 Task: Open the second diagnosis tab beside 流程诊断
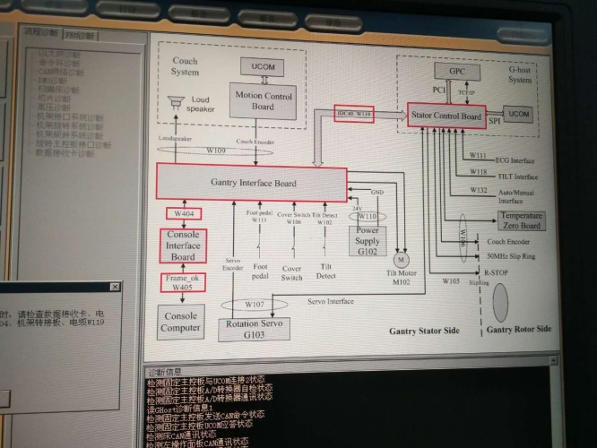82,34
